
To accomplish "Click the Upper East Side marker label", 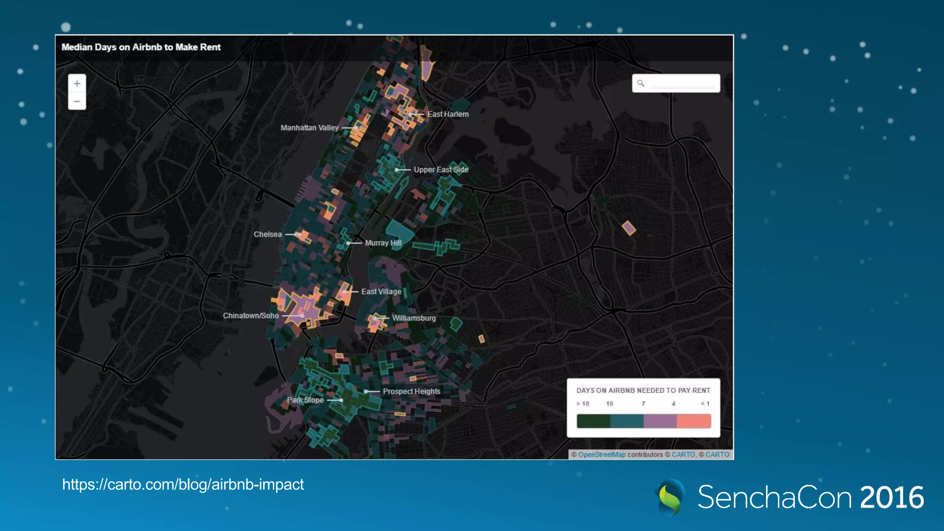I will pos(441,170).
